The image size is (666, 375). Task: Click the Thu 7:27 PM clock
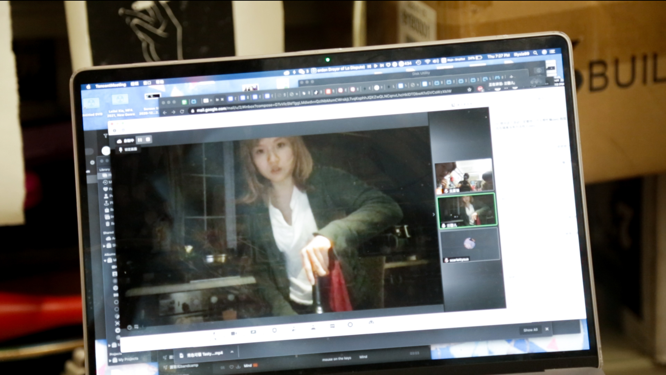(499, 56)
